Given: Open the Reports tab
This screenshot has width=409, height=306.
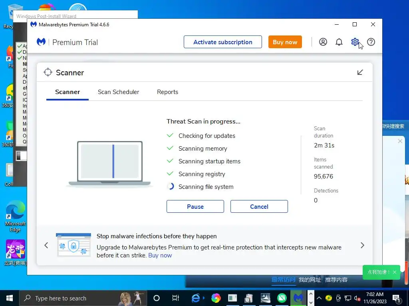Looking at the screenshot, I should click(x=167, y=92).
